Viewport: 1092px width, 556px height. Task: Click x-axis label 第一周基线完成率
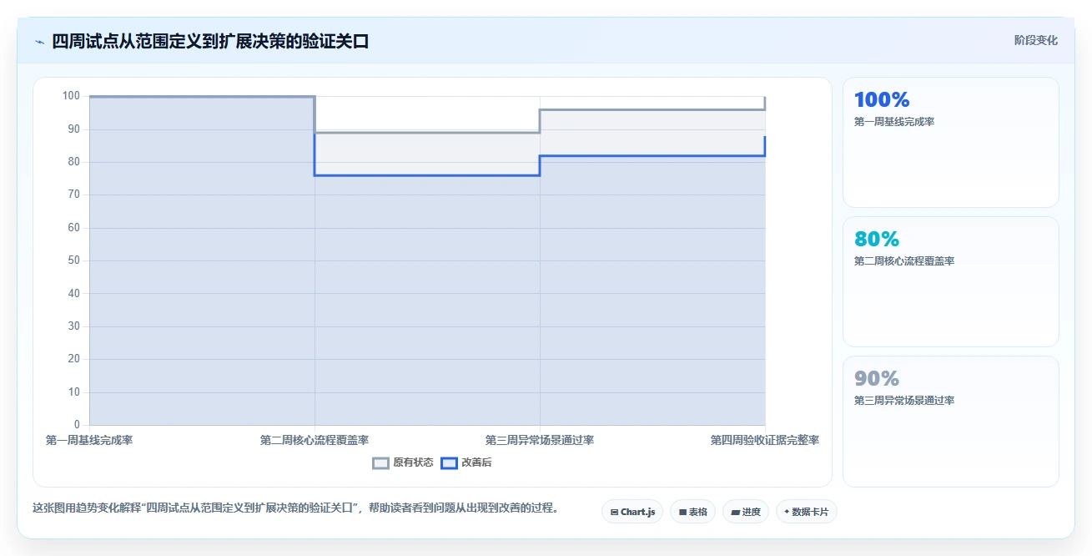(x=89, y=440)
